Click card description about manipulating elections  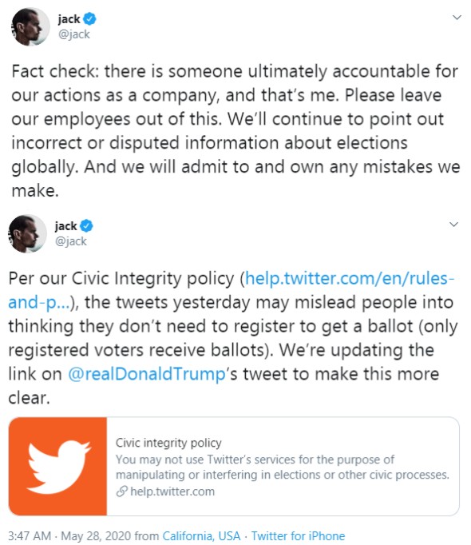point(283,467)
